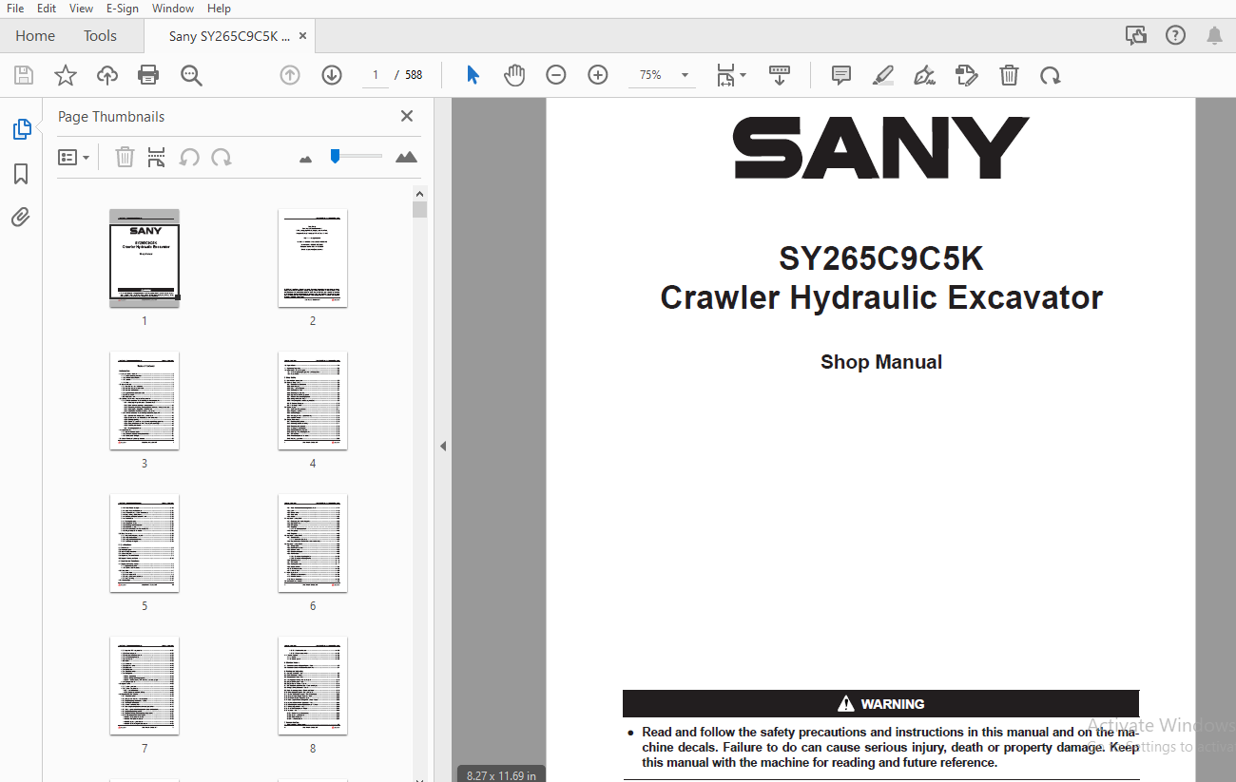1236x782 pixels.
Task: Delete selected page in thumbnails panel
Action: pos(125,157)
